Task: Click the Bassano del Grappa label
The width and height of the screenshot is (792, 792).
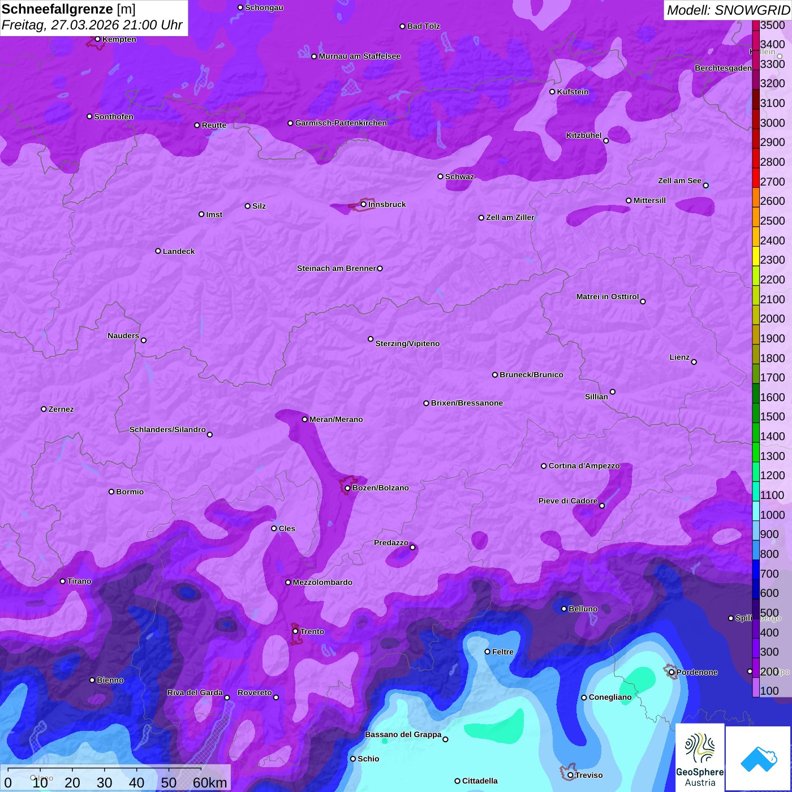Action: pyautogui.click(x=403, y=734)
